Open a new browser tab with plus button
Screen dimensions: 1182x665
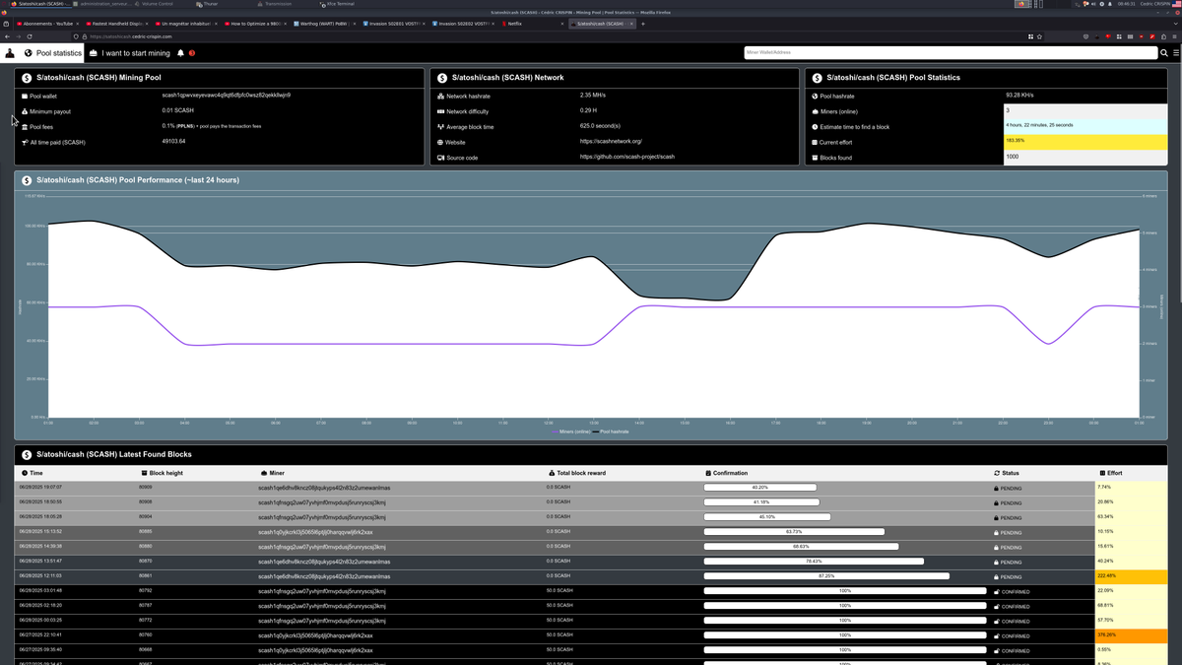click(643, 23)
